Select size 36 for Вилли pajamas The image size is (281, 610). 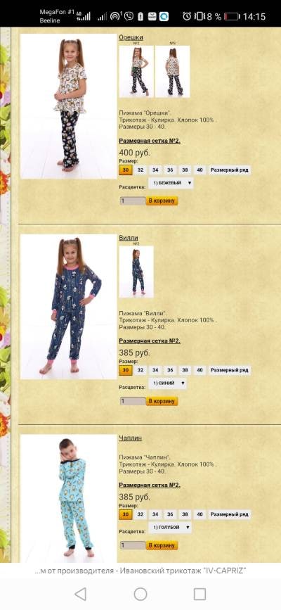tap(170, 370)
